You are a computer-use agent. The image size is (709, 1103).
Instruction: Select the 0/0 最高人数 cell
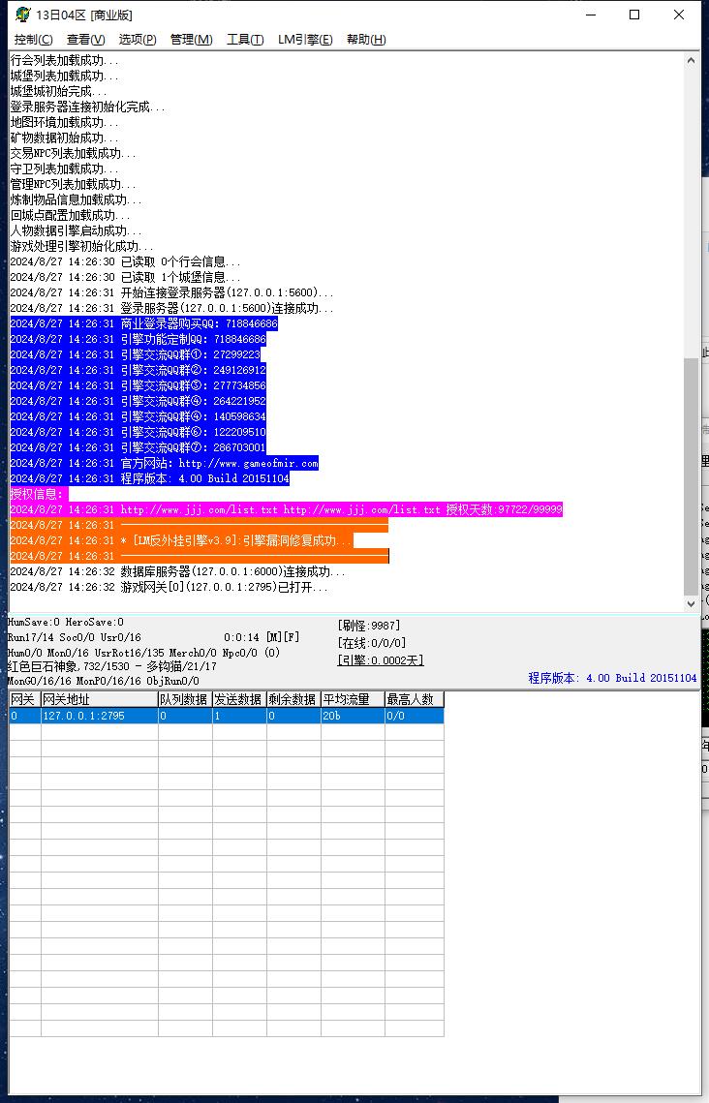pyautogui.click(x=414, y=716)
